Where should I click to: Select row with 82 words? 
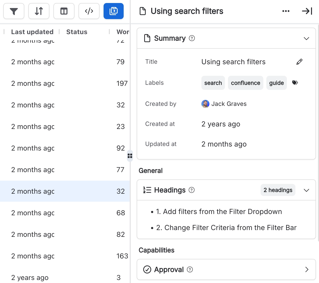65,234
